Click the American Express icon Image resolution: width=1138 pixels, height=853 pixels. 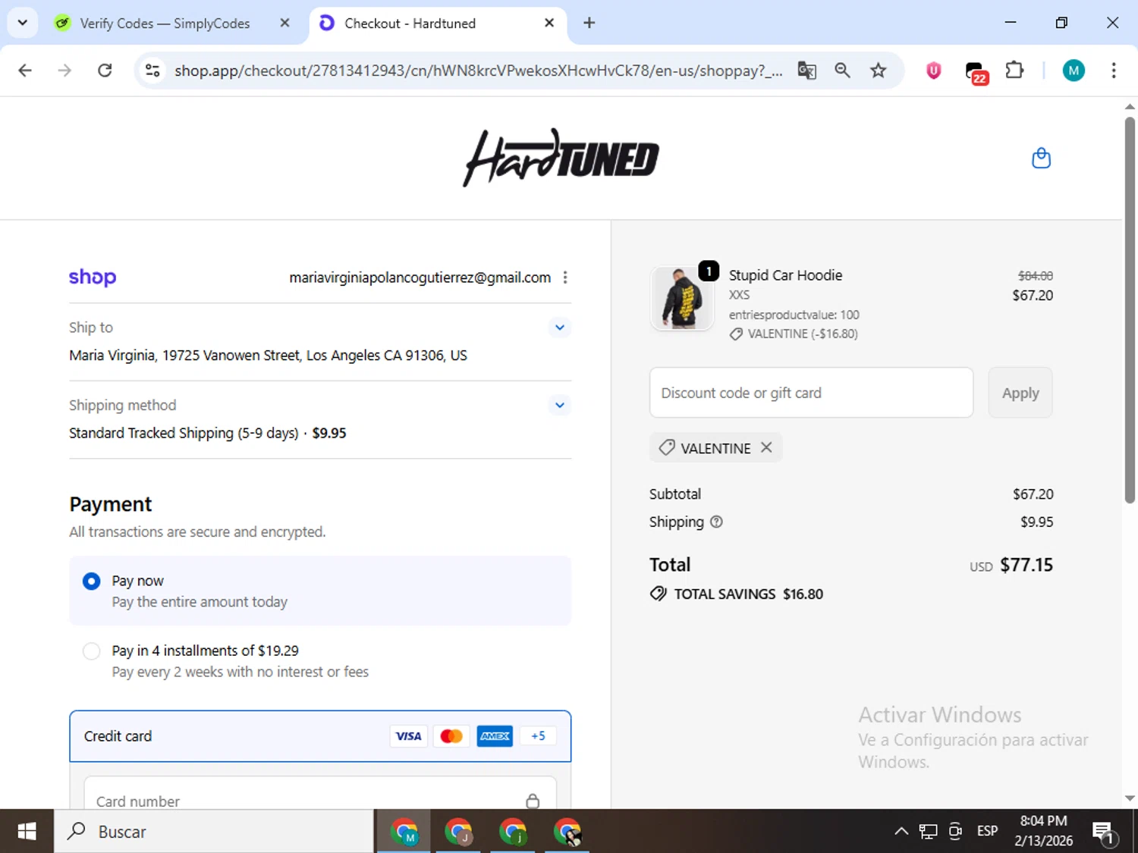(x=495, y=736)
